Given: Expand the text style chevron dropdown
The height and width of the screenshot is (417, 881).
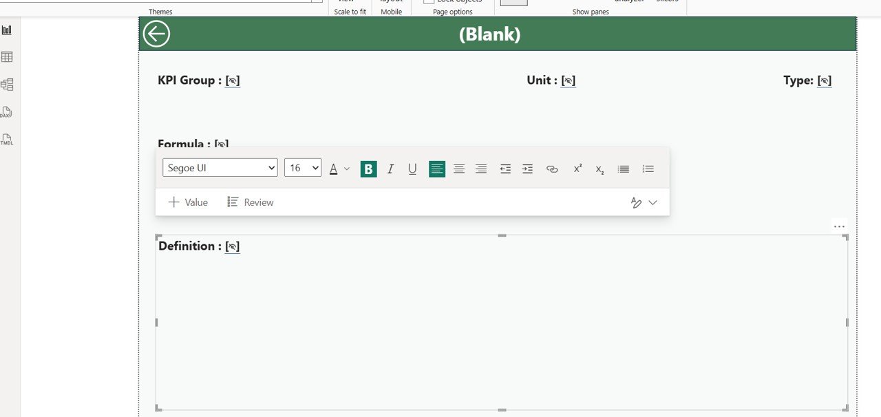Looking at the screenshot, I should pyautogui.click(x=652, y=202).
